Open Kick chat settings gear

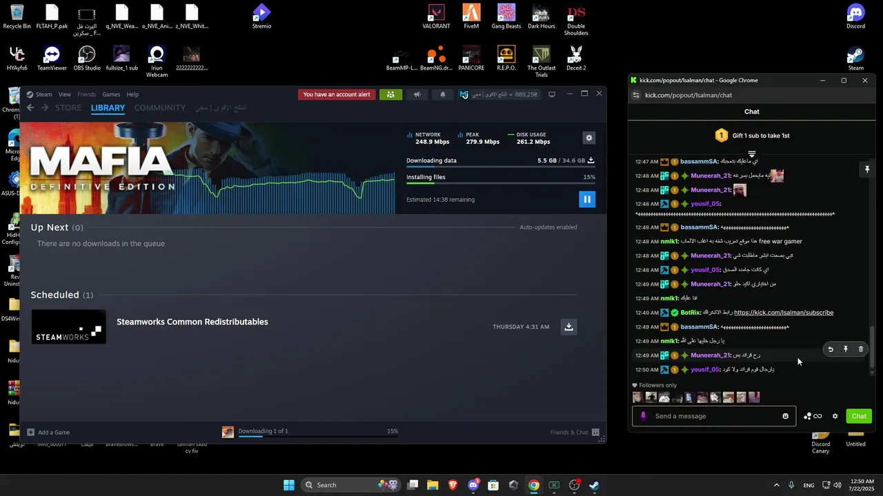(x=835, y=416)
